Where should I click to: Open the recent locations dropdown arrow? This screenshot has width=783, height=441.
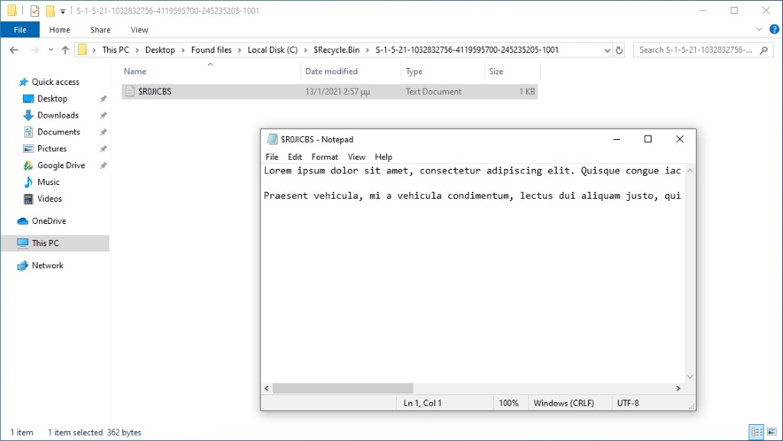pyautogui.click(x=50, y=50)
